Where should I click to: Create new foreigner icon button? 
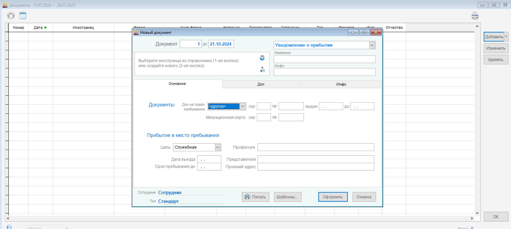(x=262, y=70)
